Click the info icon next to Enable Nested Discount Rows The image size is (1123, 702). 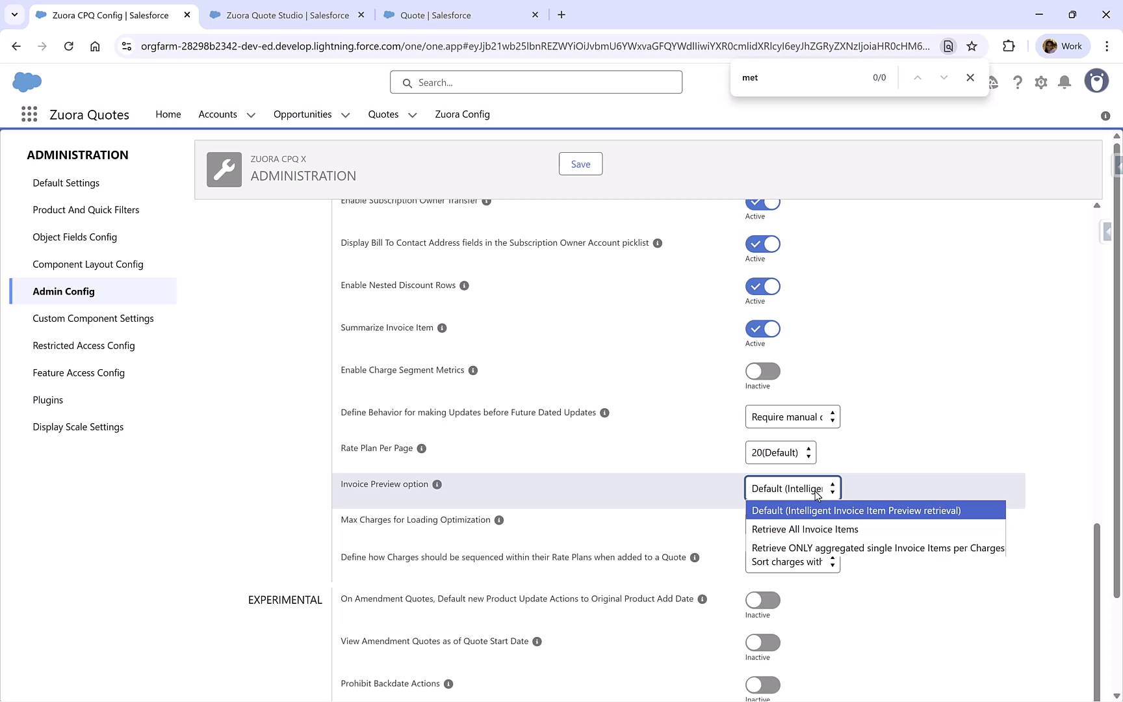[464, 285]
